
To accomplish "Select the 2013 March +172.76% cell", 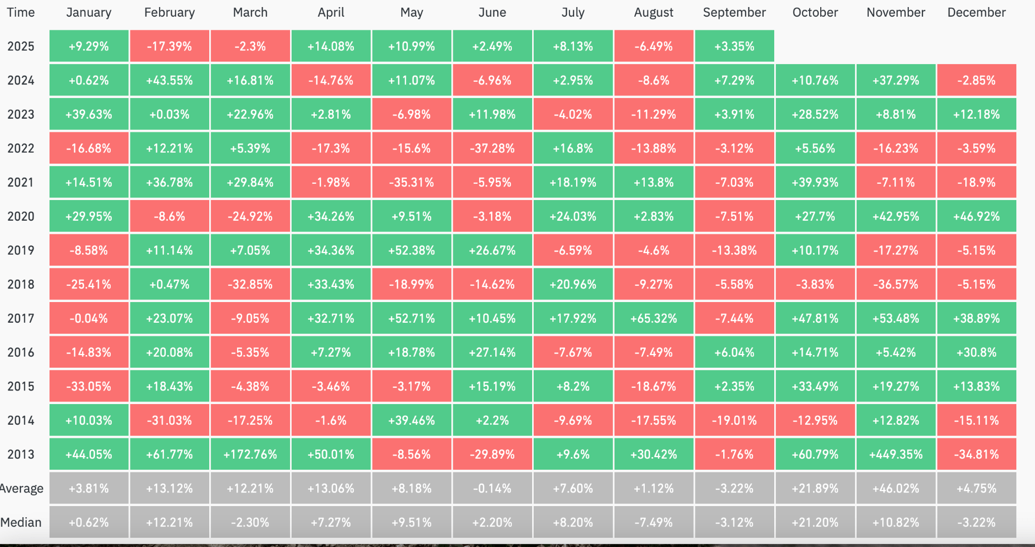I will point(250,454).
